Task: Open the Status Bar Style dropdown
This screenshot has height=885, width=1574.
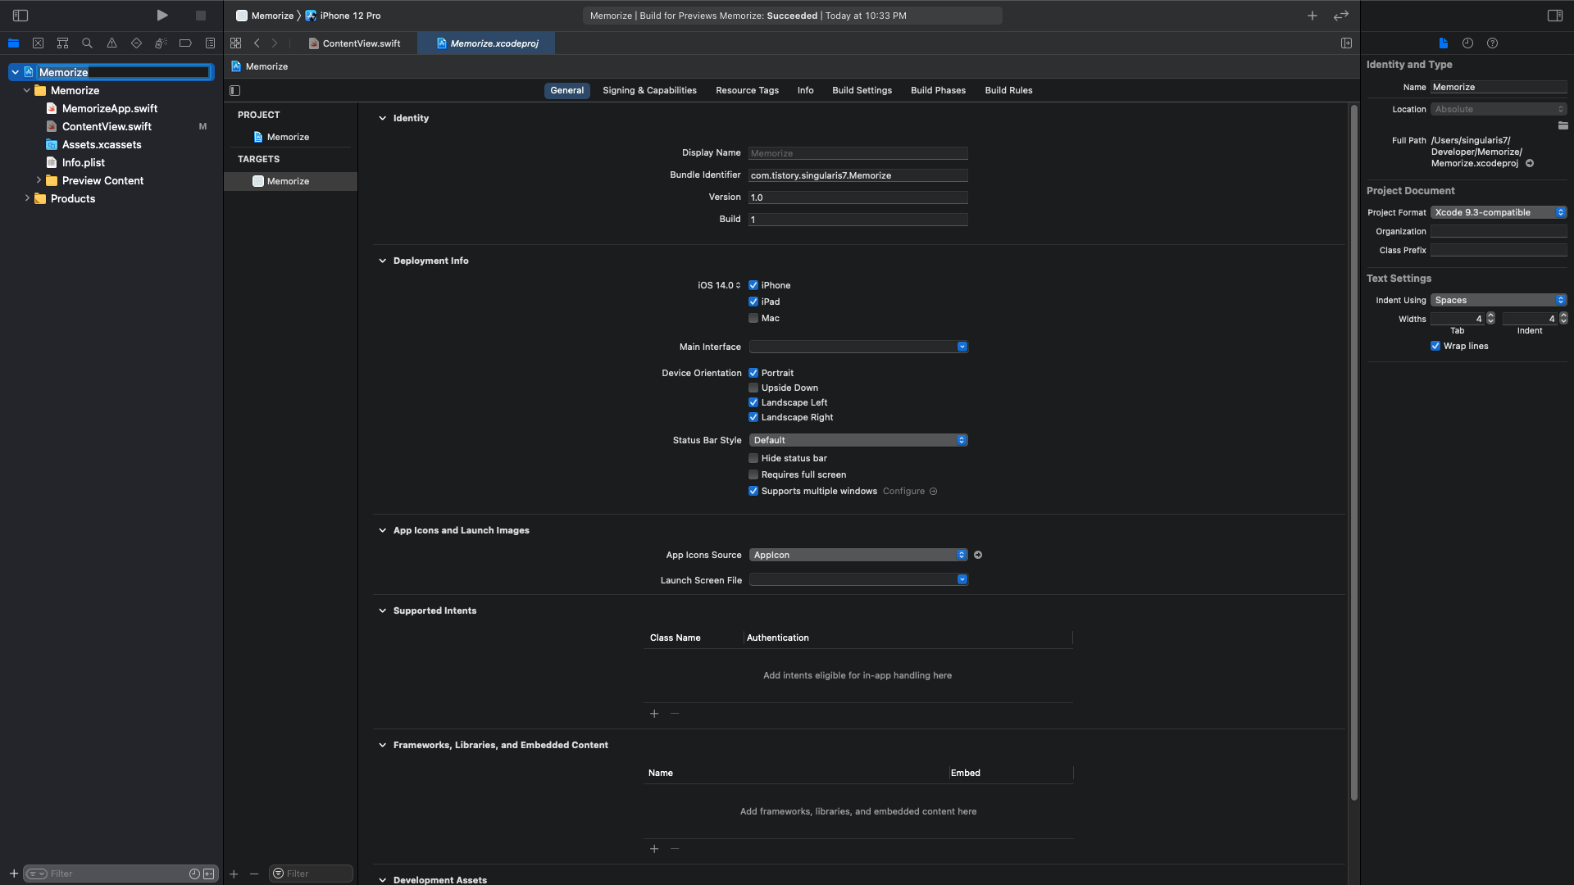Action: point(858,441)
